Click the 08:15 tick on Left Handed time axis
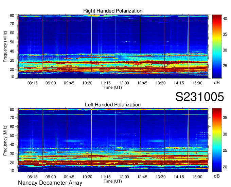Screen dimensions: 231x187 point(32,177)
